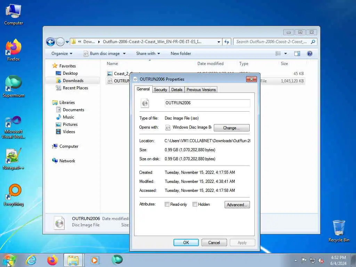
Task: Switch to the Security tab
Action: [161, 90]
